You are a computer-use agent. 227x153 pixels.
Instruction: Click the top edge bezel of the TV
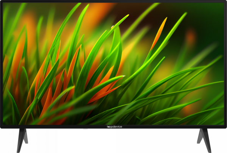113,2
